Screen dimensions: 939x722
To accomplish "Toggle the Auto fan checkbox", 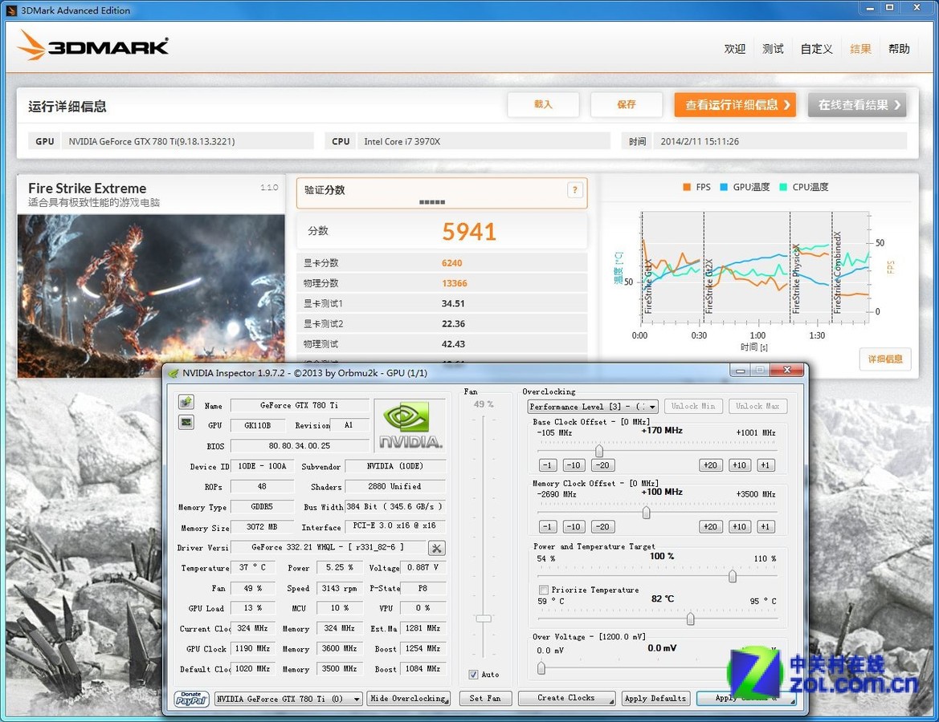I will pos(473,674).
